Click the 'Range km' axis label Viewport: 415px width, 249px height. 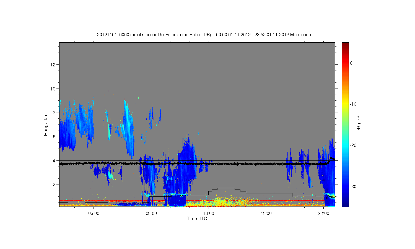click(x=45, y=125)
